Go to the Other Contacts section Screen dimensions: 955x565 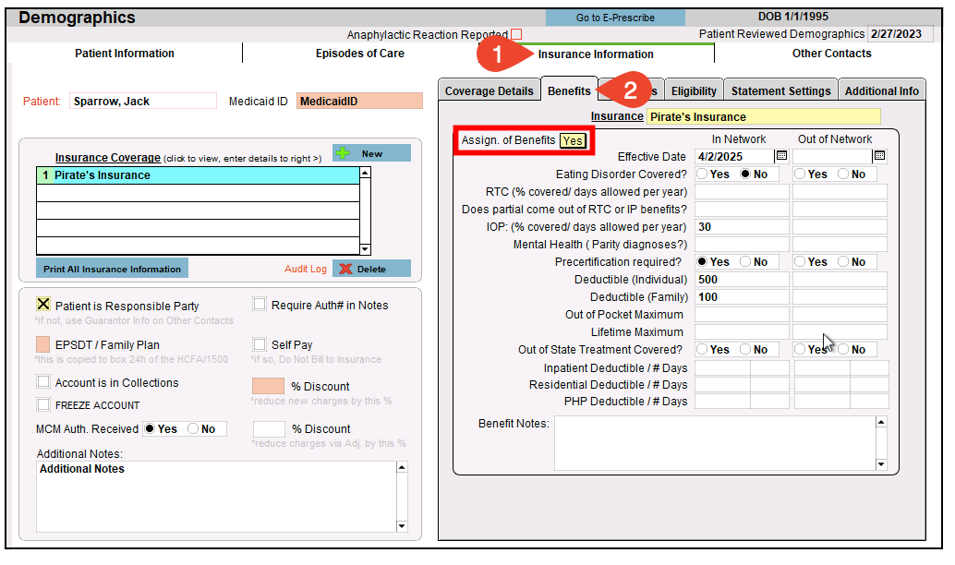[x=831, y=54]
